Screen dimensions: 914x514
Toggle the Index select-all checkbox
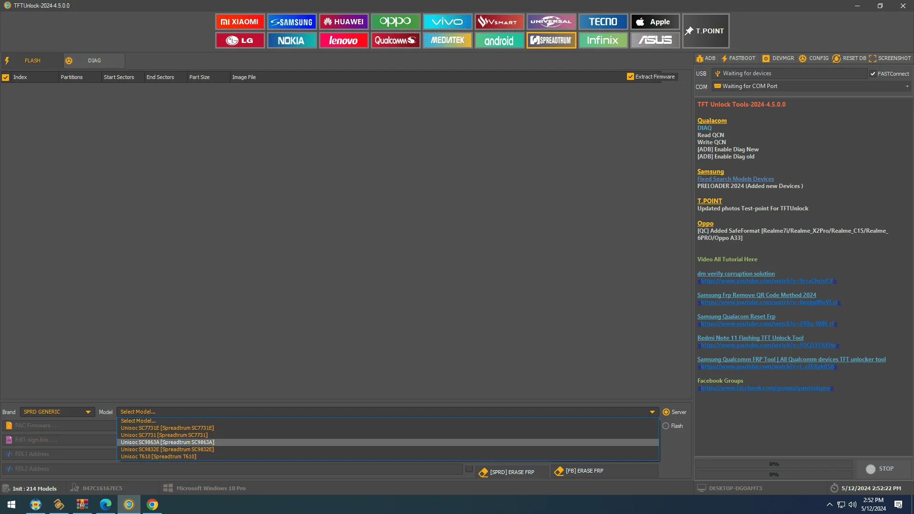point(6,77)
